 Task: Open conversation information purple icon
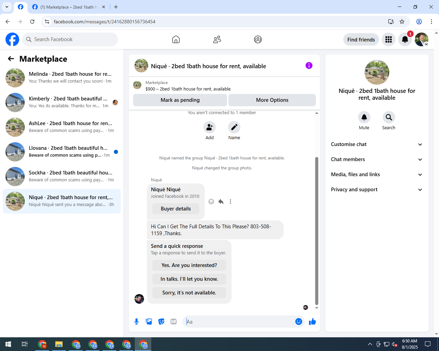pos(309,65)
